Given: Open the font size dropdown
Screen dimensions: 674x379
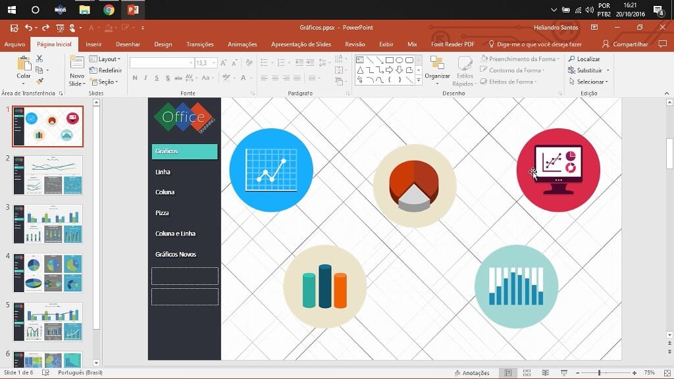Looking at the screenshot, I should pos(213,63).
